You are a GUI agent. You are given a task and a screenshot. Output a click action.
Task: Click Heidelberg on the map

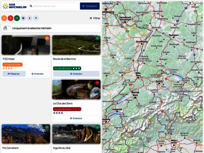pyautogui.click(x=163, y=19)
